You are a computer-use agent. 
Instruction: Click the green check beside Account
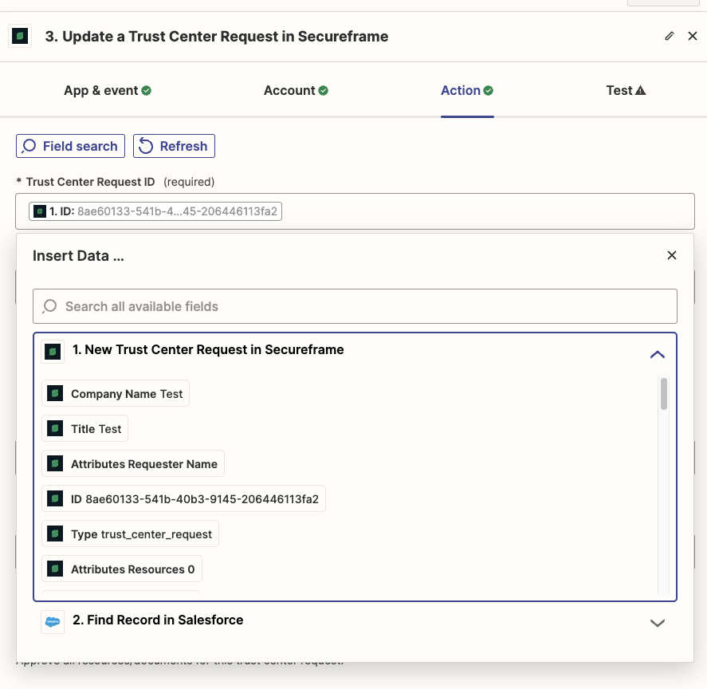pyautogui.click(x=324, y=91)
